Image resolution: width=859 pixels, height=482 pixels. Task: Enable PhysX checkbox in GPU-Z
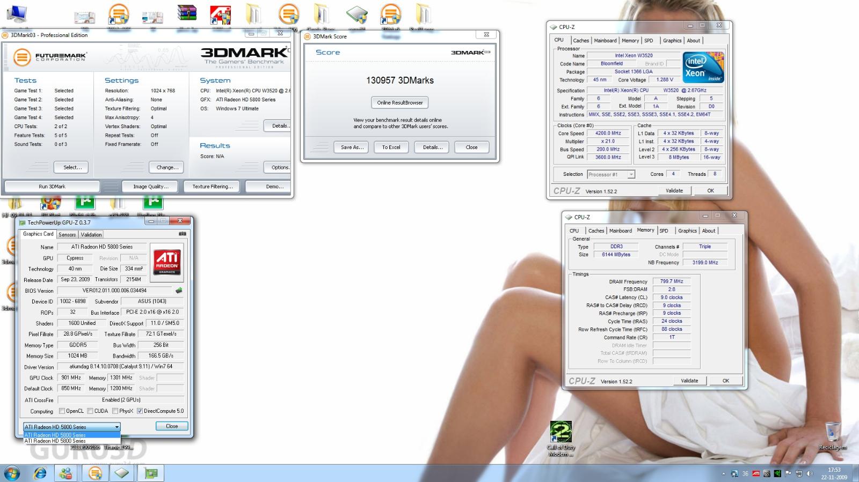[x=115, y=411]
